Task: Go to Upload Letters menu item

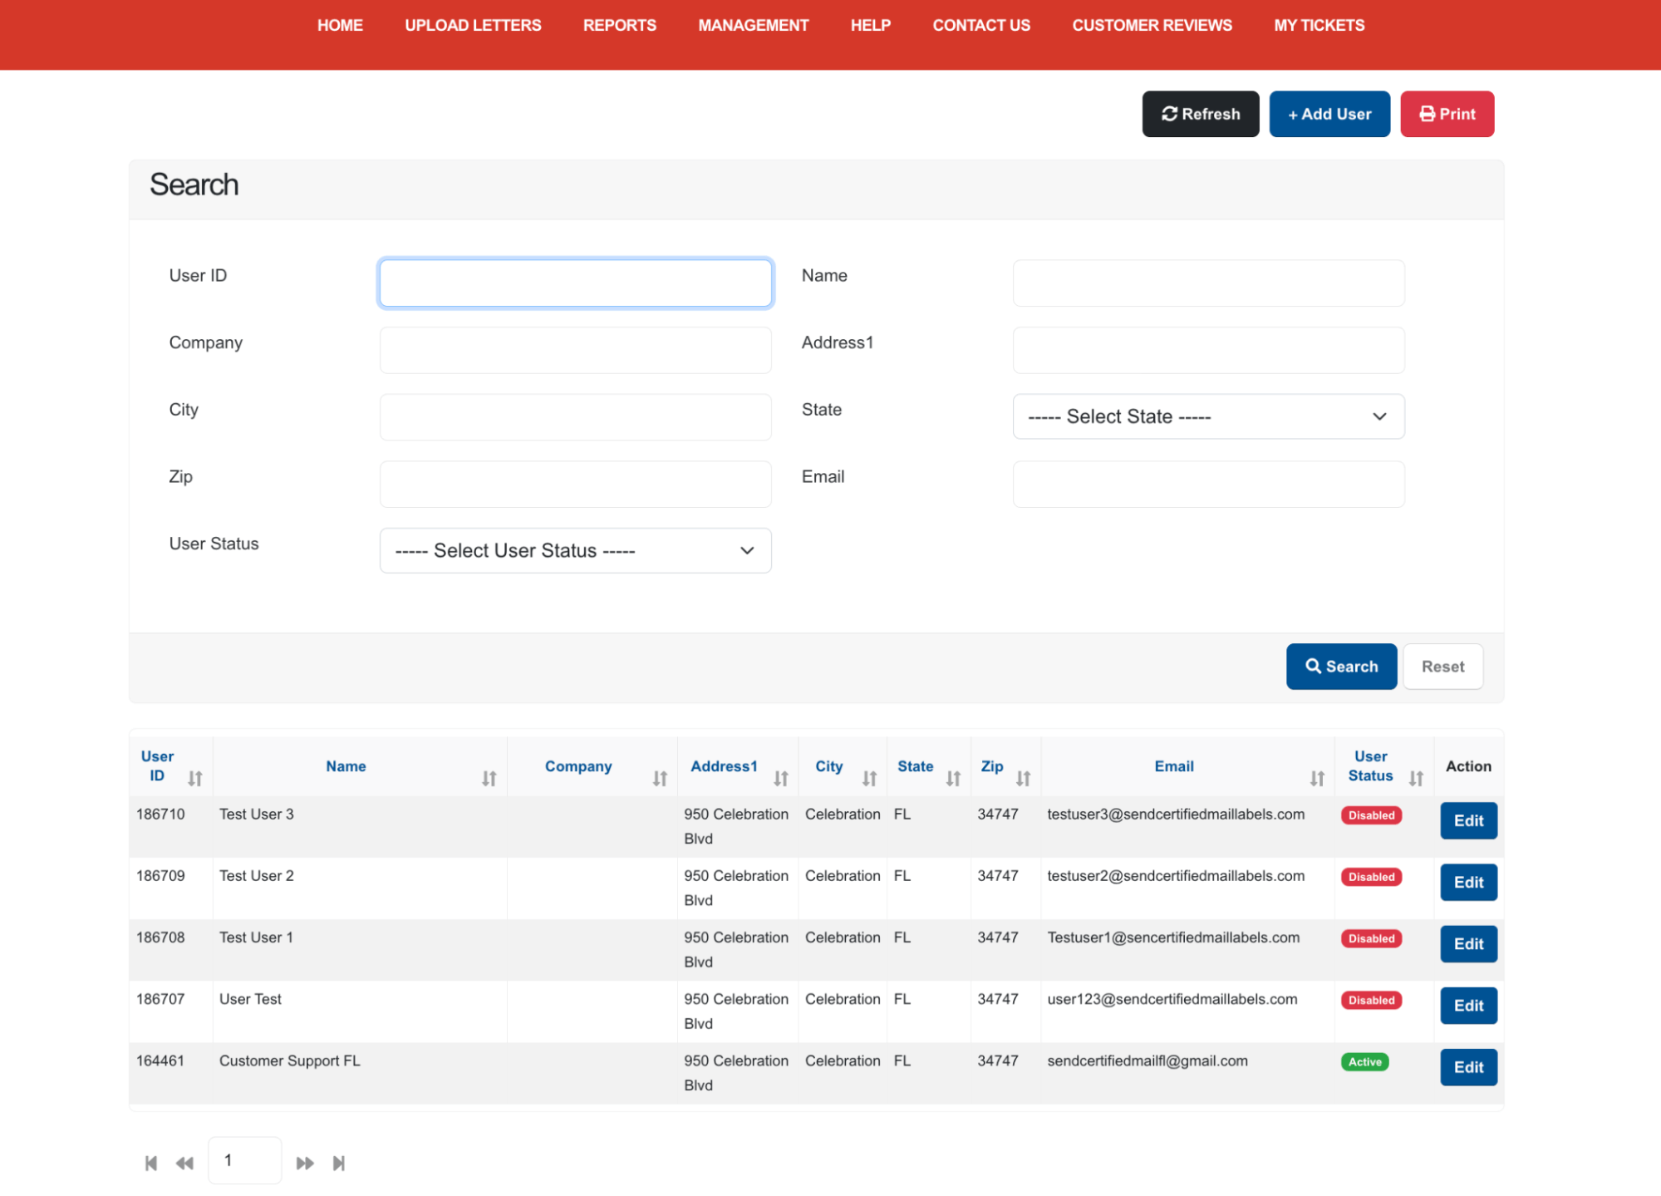Action: tap(473, 25)
